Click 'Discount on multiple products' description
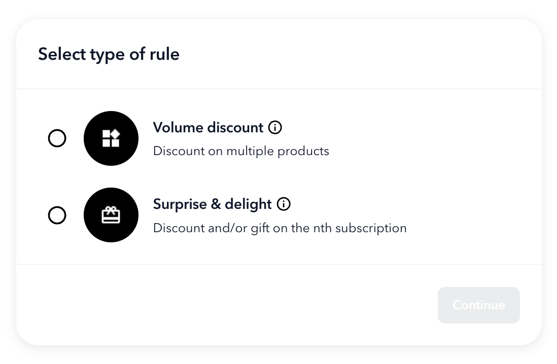The width and height of the screenshot is (557, 364). tap(241, 151)
